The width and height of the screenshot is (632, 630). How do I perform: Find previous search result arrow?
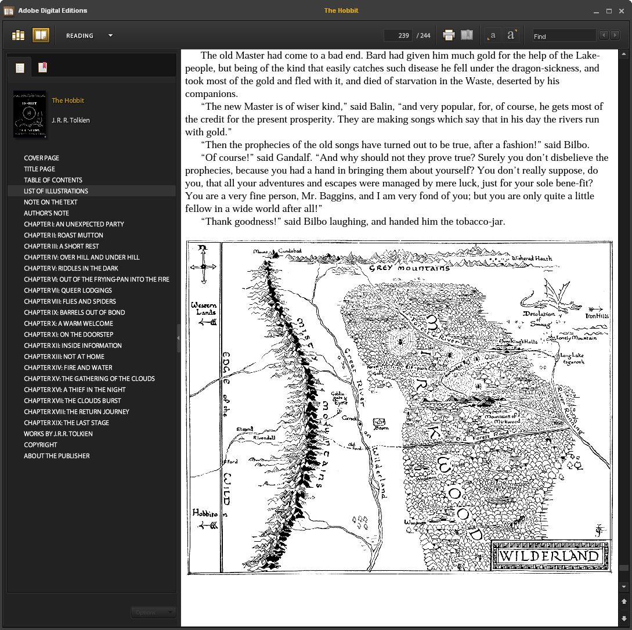point(604,35)
